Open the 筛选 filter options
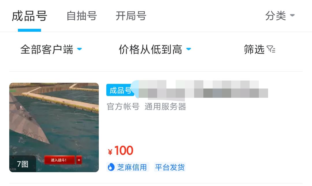The width and height of the screenshot is (312, 186). click(x=259, y=49)
